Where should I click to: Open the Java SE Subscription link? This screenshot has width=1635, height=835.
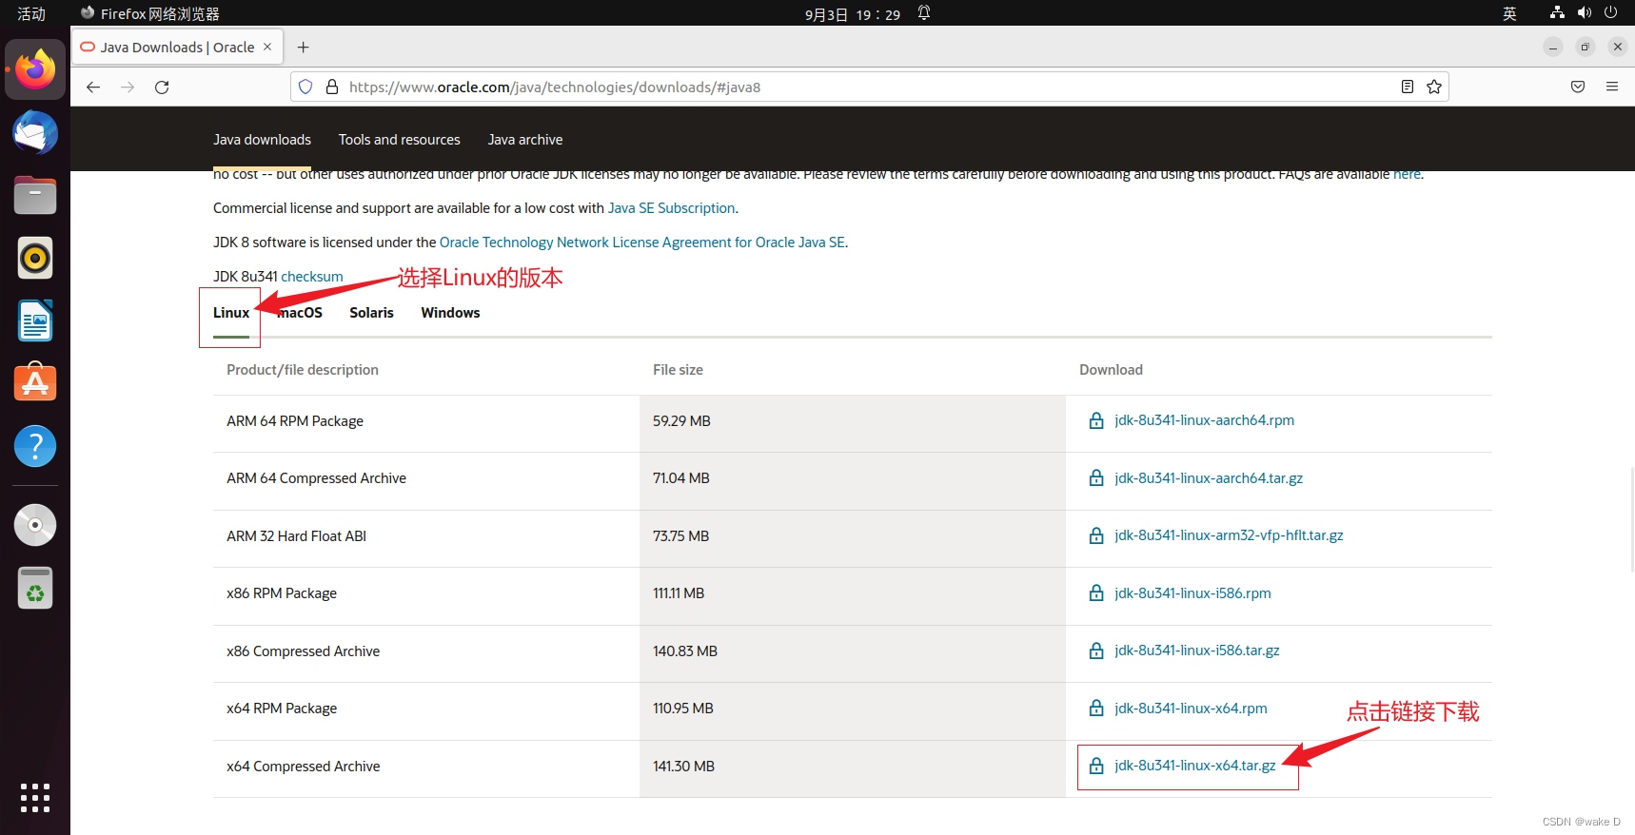tap(671, 208)
